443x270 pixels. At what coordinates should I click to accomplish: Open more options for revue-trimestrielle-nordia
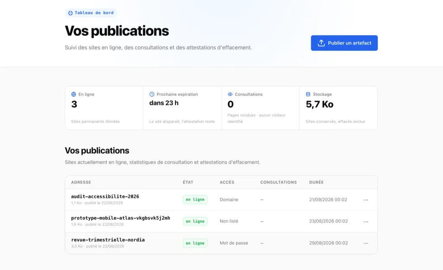click(366, 243)
